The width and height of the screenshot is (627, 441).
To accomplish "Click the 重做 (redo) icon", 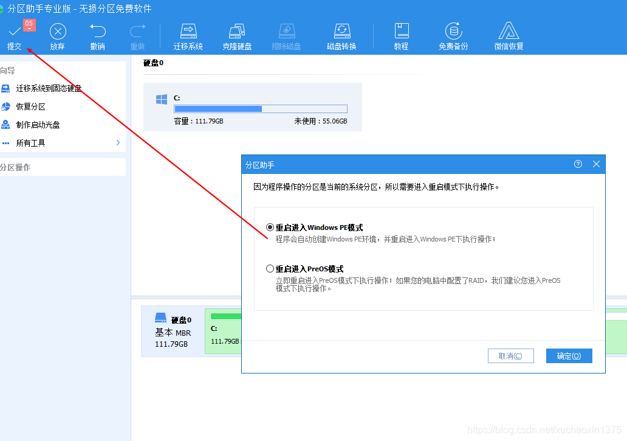I will point(137,31).
